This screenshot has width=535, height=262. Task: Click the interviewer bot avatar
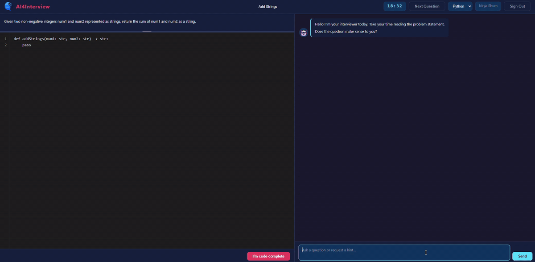pos(304,33)
